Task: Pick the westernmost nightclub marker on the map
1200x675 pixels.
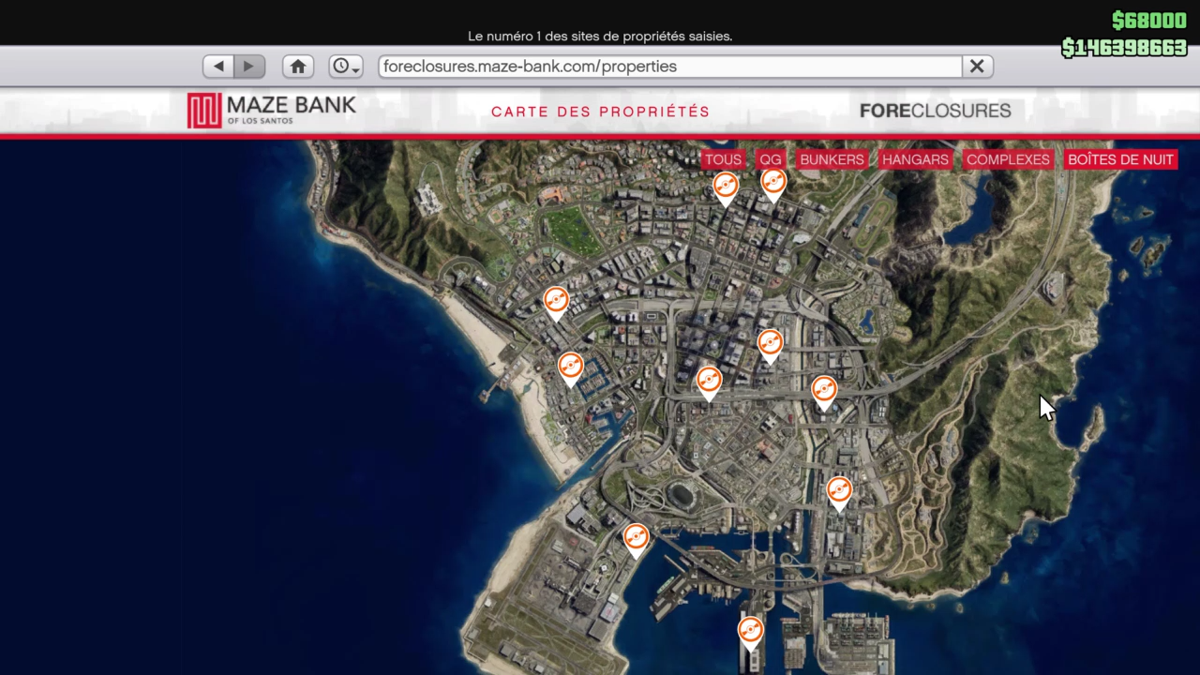Action: [x=556, y=301]
